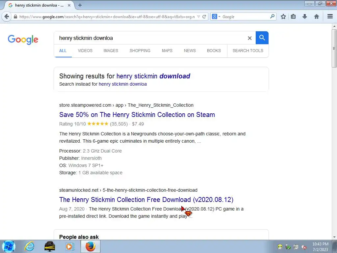Open the search engine selector dropdown
This screenshot has width=337, height=253.
click(216, 16)
